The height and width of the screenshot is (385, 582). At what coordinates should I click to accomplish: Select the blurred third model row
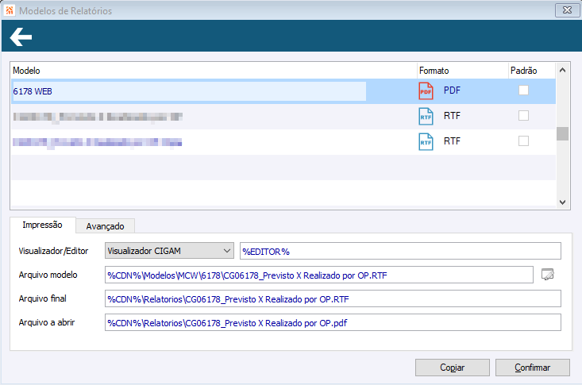283,142
